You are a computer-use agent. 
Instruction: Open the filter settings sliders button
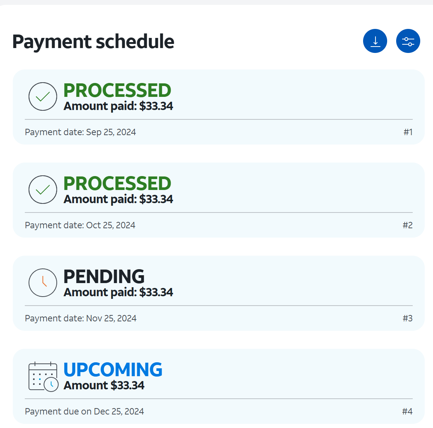point(408,41)
